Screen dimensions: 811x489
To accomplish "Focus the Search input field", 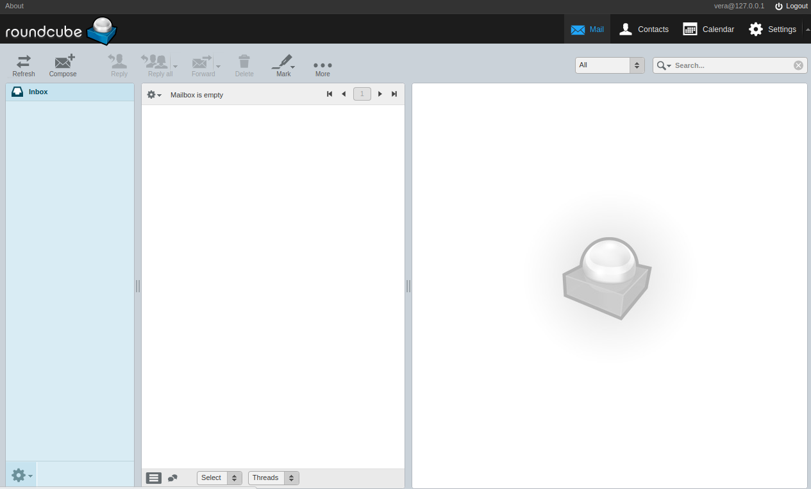I will (732, 65).
